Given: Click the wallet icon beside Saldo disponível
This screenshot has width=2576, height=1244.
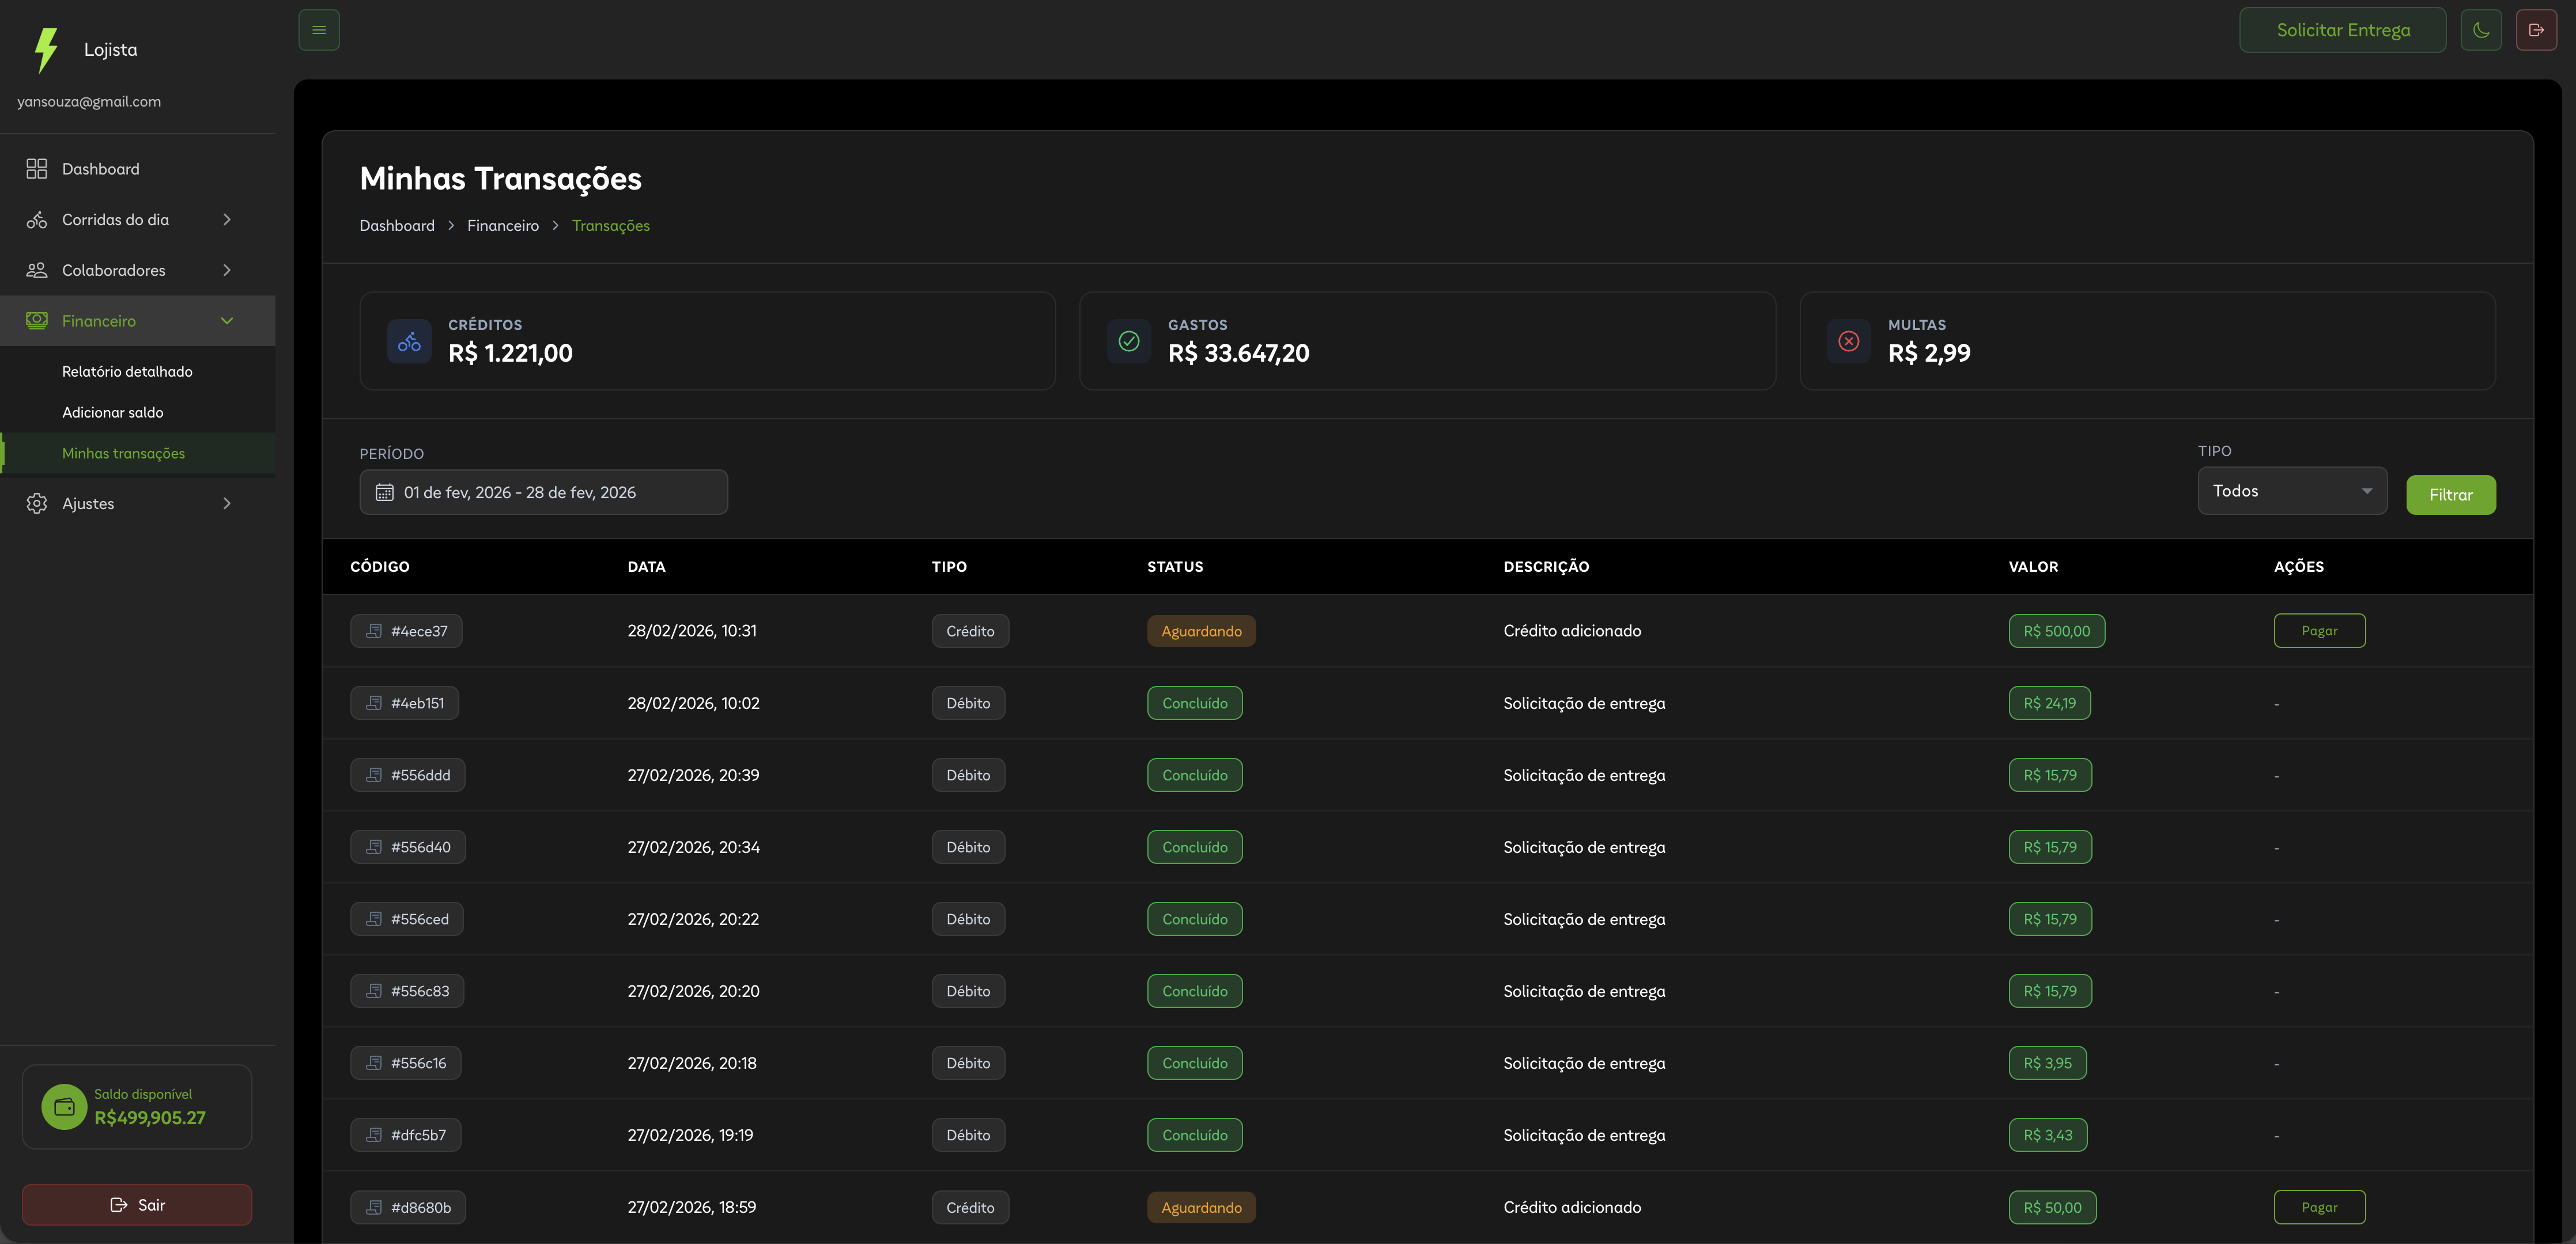Looking at the screenshot, I should (x=64, y=1106).
